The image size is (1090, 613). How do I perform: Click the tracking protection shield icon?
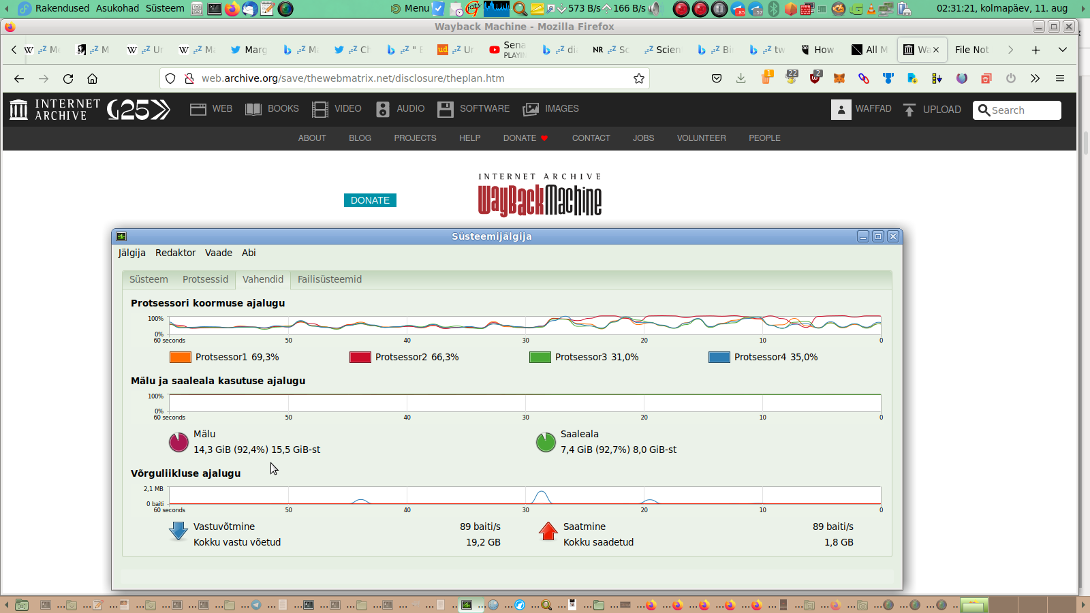(170, 78)
